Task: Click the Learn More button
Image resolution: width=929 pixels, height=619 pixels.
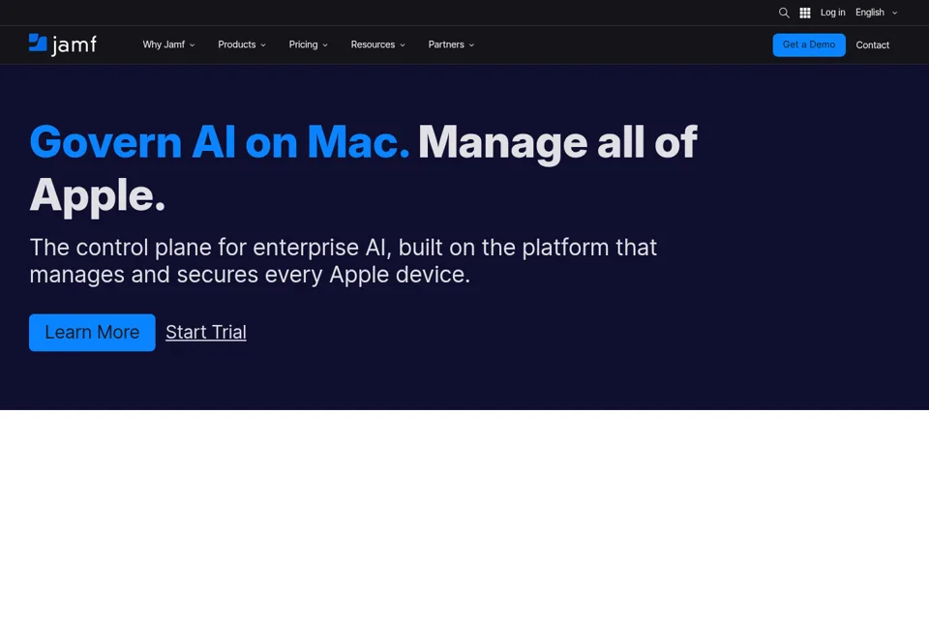Action: click(92, 333)
